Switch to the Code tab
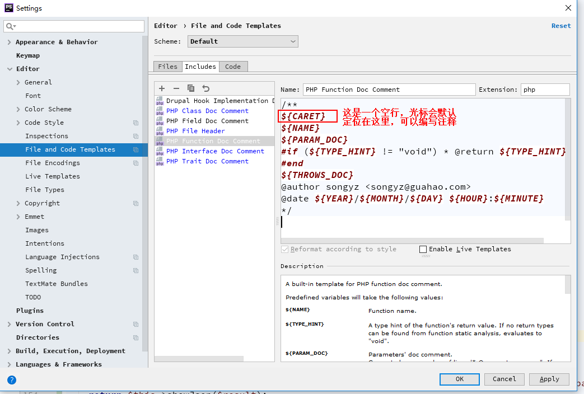The width and height of the screenshot is (584, 394). coord(233,67)
